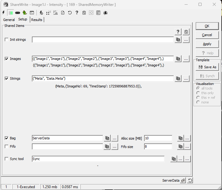Click the briefcase with lightning icon
The width and height of the screenshot is (222, 190).
pyautogui.click(x=105, y=13)
